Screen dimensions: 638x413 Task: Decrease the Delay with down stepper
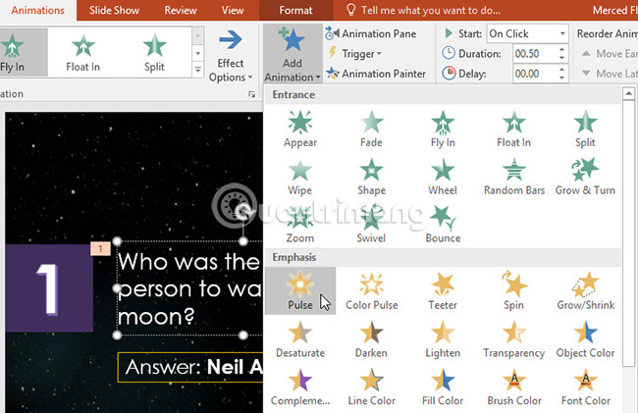coord(561,77)
